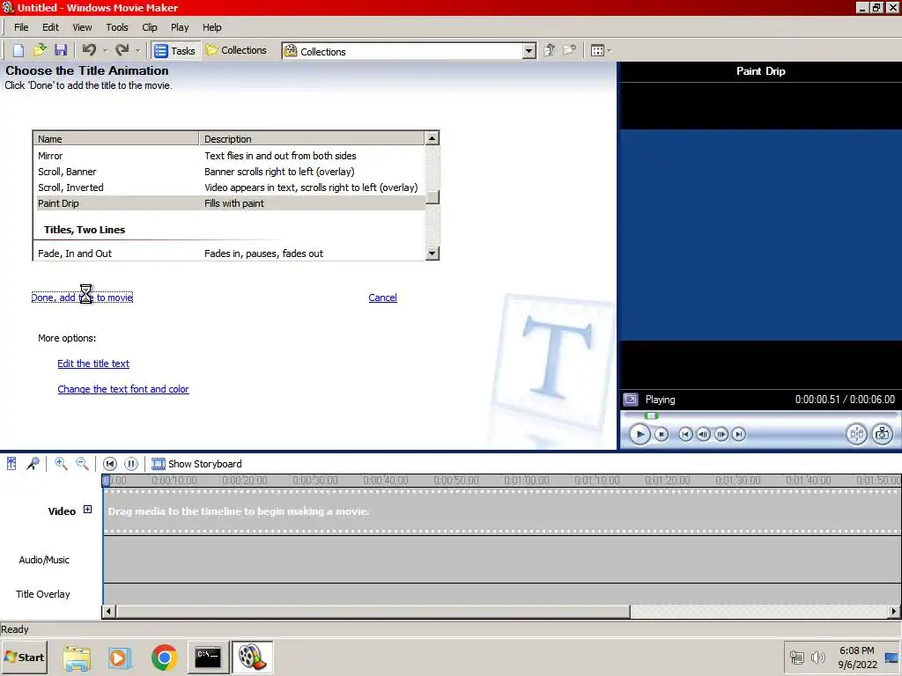
Task: Open Windows Explorer from the taskbar
Action: pyautogui.click(x=77, y=658)
